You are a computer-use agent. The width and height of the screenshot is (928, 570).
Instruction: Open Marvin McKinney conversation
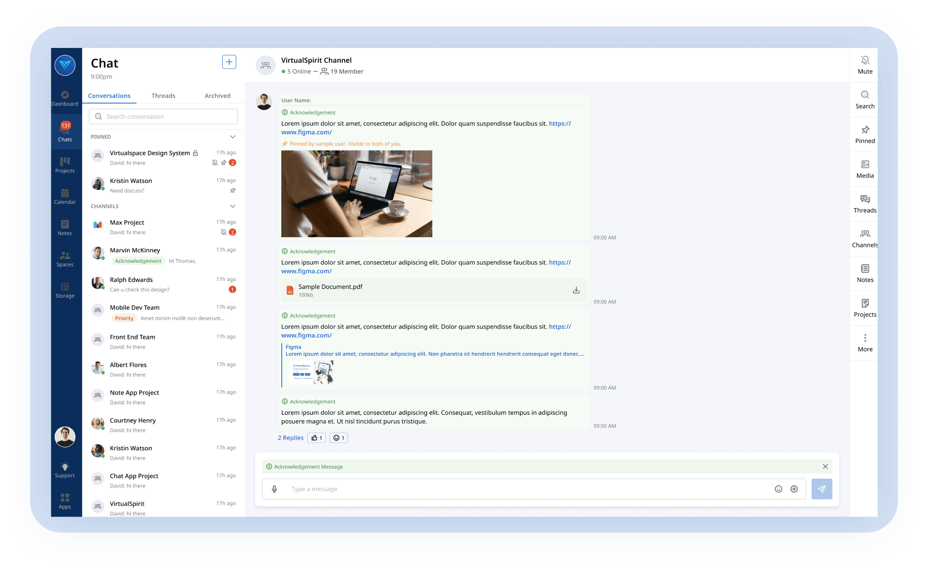(164, 255)
